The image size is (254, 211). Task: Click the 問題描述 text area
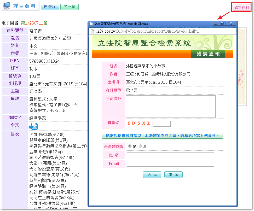171,107
